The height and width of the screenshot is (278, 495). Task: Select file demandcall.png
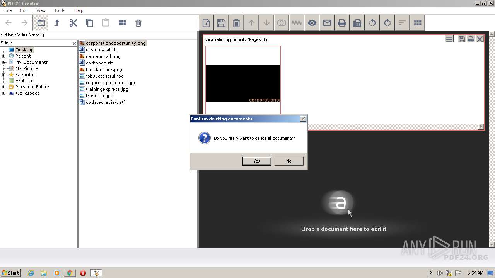point(103,56)
